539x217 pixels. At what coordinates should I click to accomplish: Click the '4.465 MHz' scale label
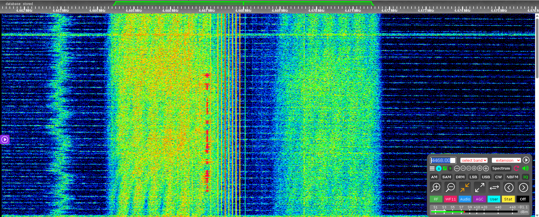[134, 11]
